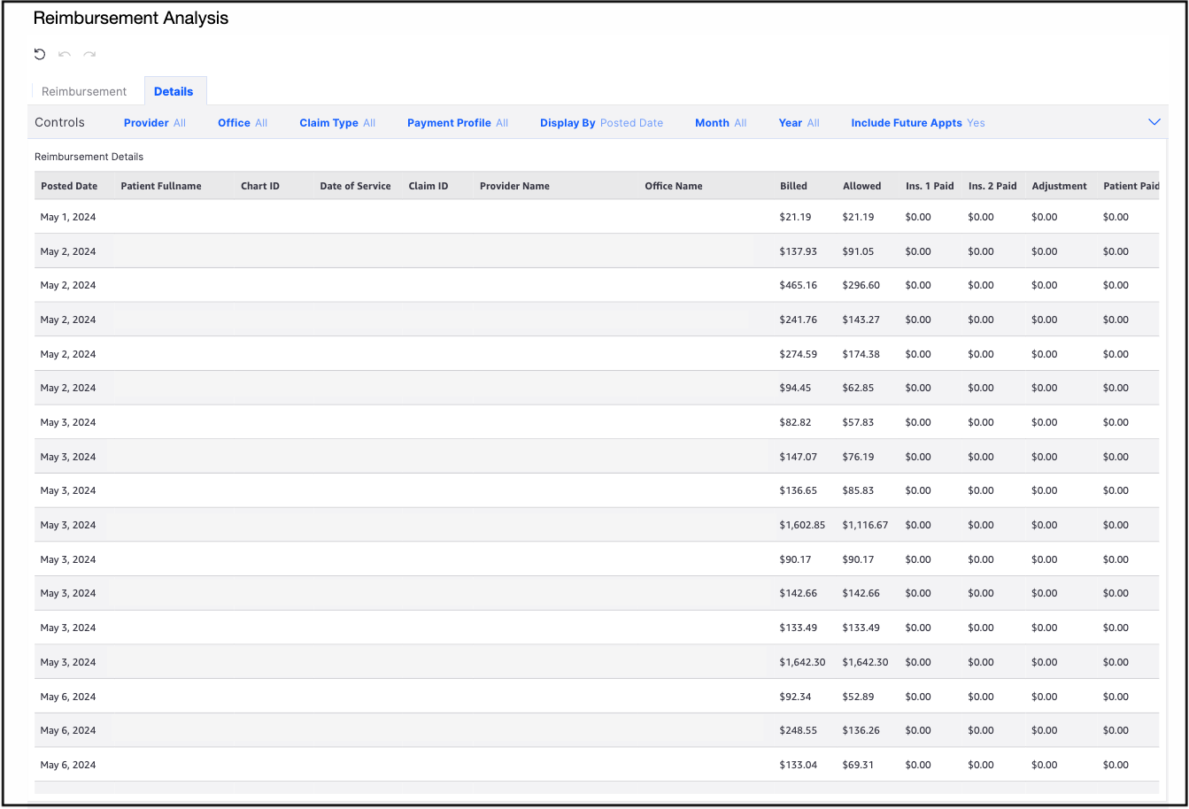The image size is (1189, 809).
Task: Click the Patient Fullname column header
Action: 161,186
